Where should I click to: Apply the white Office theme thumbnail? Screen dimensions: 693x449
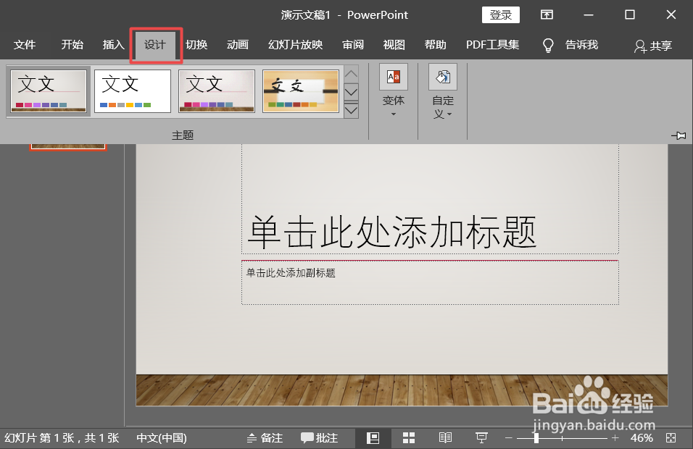point(133,91)
